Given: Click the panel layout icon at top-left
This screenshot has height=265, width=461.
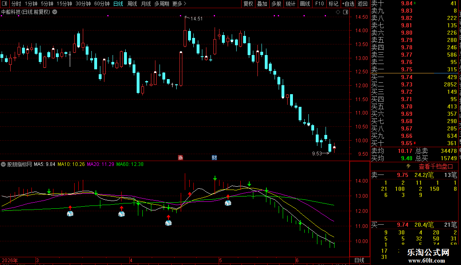Looking at the screenshot, I should (x=4, y=4).
